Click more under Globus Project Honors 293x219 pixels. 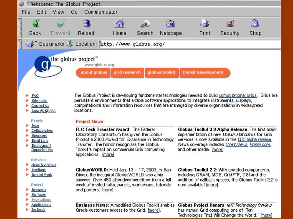(266, 215)
